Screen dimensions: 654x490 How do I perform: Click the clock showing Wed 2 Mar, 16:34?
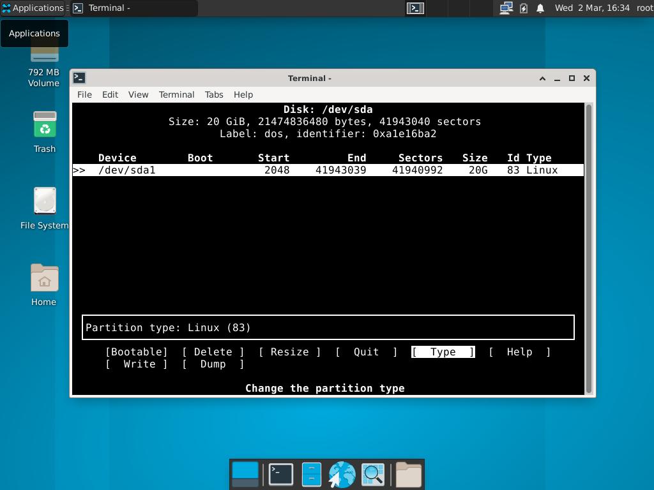592,8
